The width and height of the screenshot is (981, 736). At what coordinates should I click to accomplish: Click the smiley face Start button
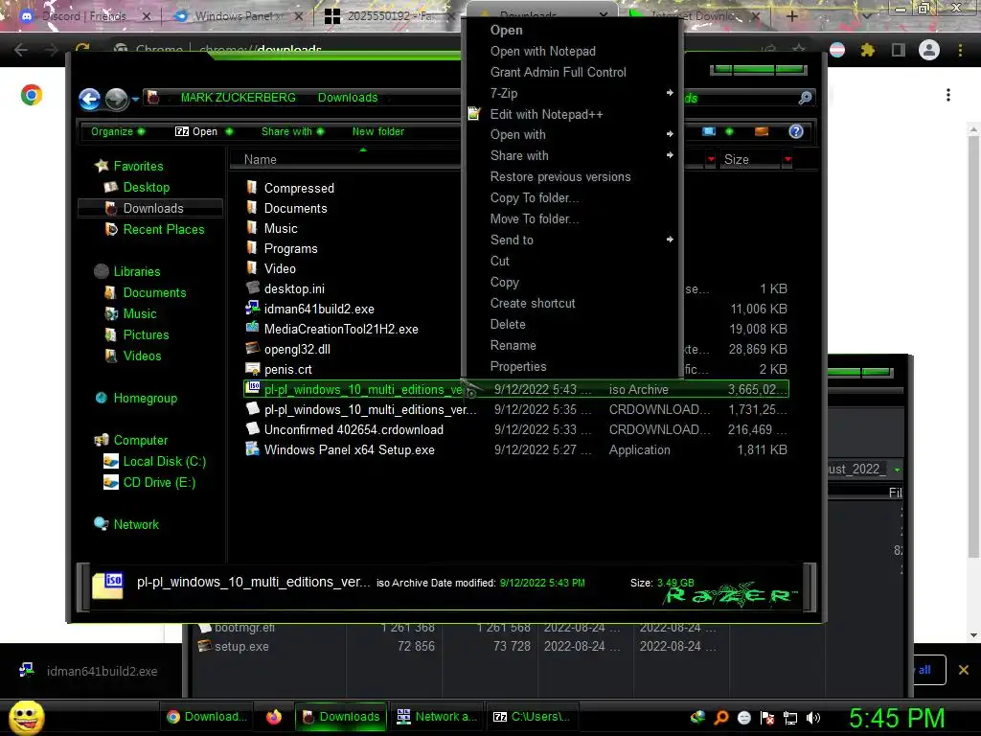pyautogui.click(x=26, y=717)
